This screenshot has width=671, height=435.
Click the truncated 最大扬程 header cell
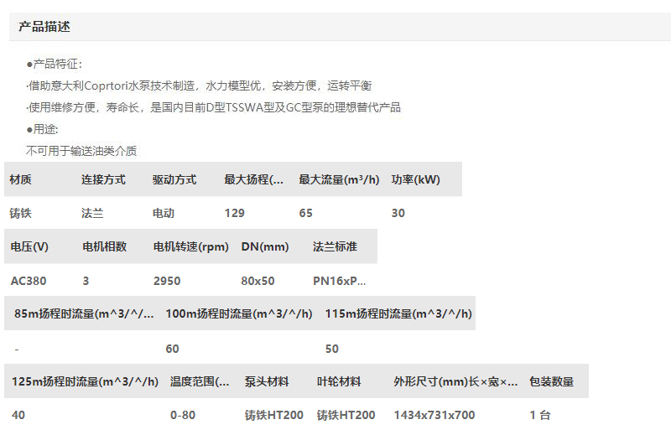click(x=254, y=179)
